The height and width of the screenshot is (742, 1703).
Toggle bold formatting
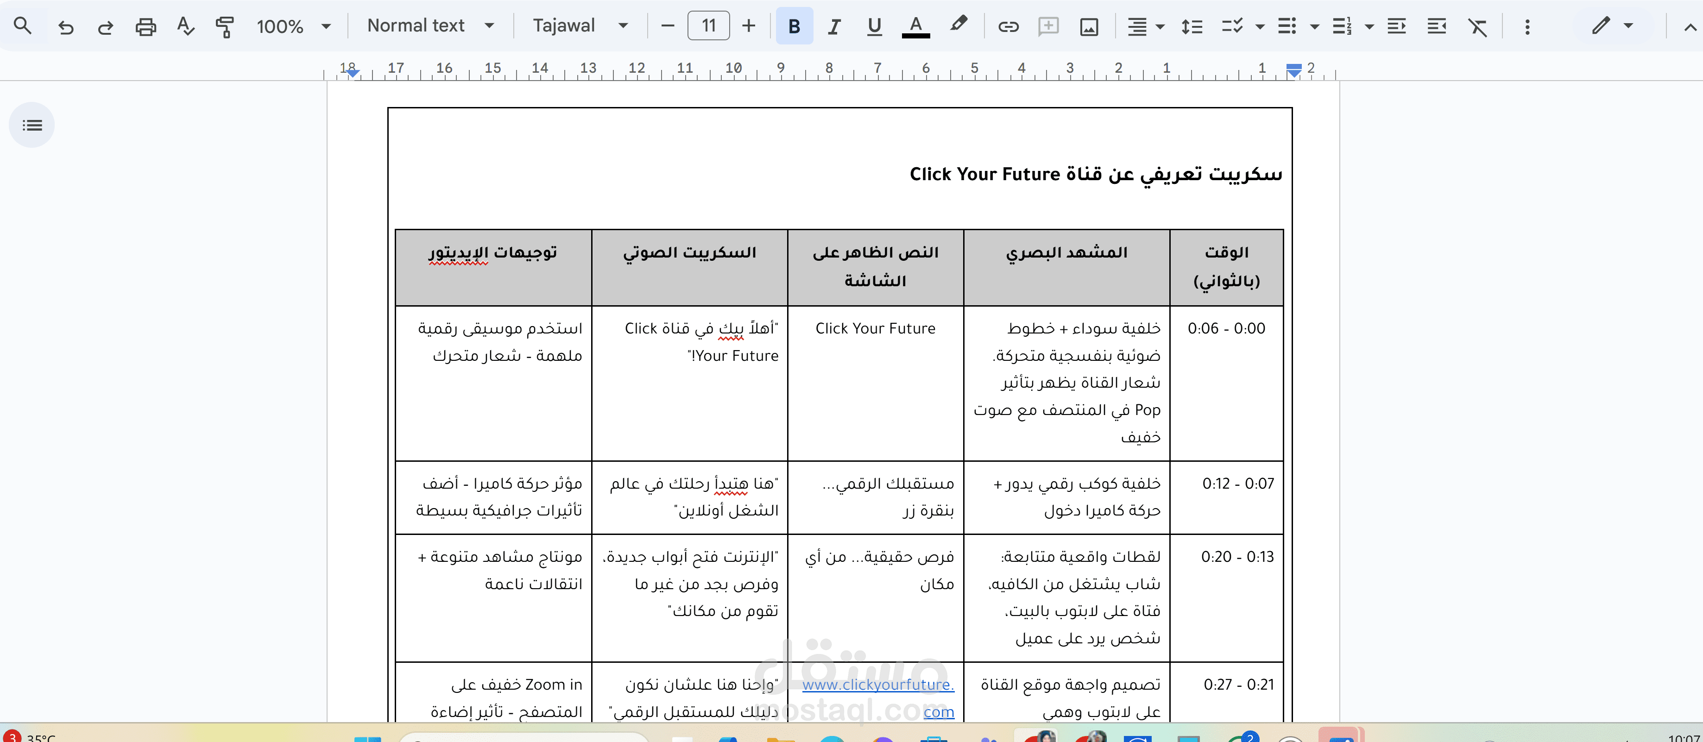click(x=794, y=26)
